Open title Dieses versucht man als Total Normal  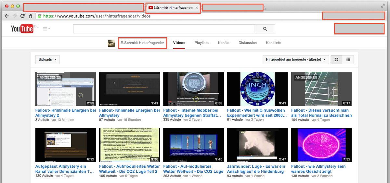click(x=321, y=113)
